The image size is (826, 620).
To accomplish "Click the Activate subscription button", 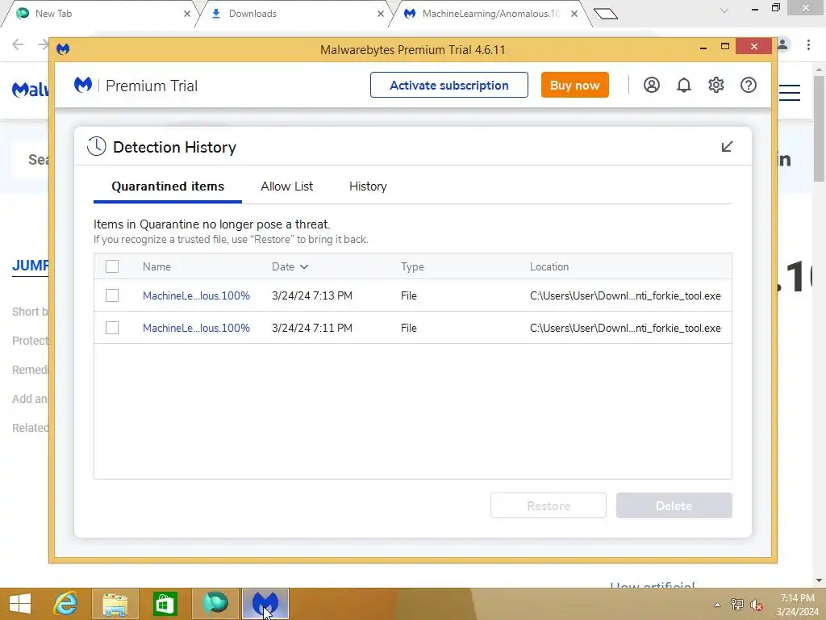I will click(448, 85).
